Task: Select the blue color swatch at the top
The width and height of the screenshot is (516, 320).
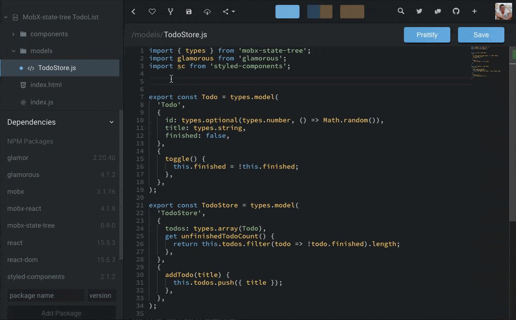Action: click(x=287, y=11)
